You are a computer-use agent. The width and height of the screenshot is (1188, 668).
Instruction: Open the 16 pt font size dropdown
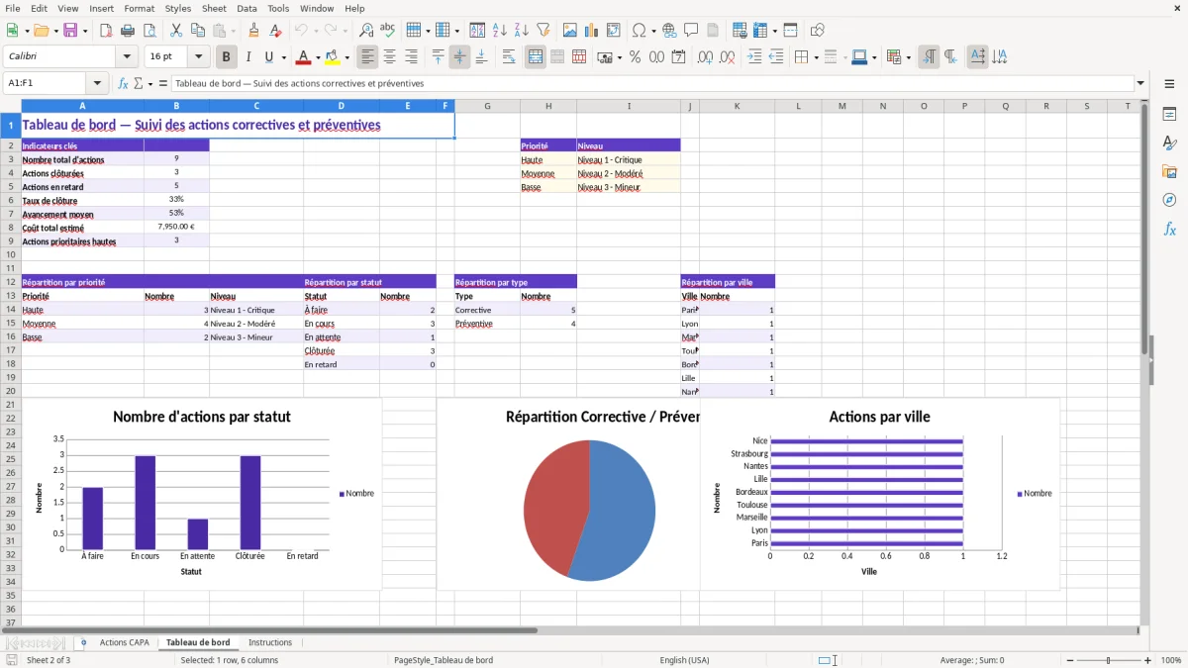pyautogui.click(x=198, y=57)
